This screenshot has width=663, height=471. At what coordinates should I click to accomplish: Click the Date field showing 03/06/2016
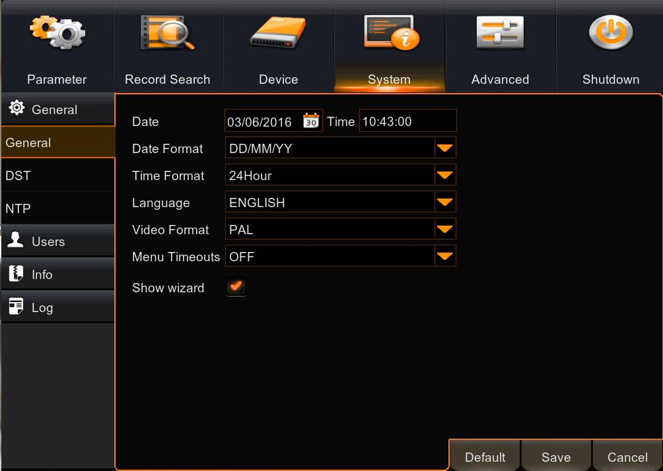pyautogui.click(x=273, y=121)
